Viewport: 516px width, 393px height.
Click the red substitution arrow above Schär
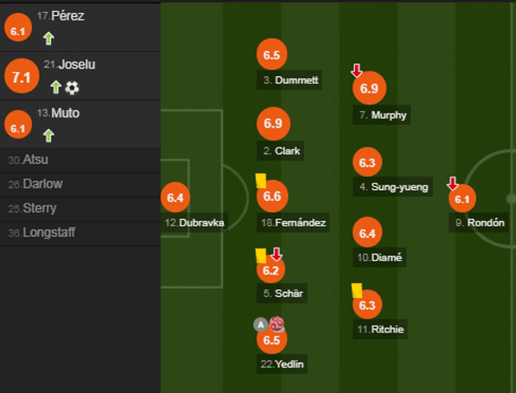276,254
